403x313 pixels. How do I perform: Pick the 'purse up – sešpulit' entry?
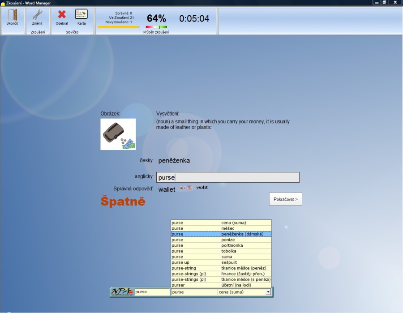coord(221,262)
